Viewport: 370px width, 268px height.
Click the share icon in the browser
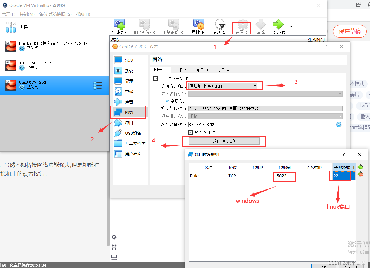(359, 5)
